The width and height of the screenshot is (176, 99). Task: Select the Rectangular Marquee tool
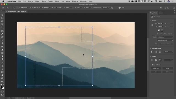2,18
